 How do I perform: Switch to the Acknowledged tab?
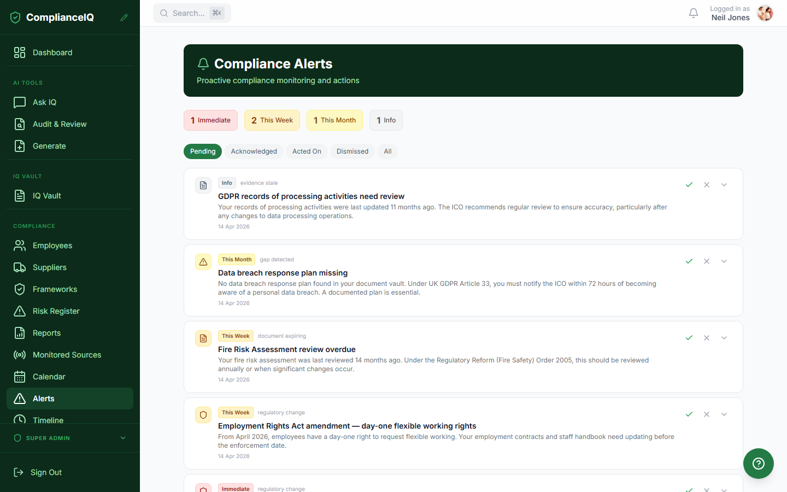coord(254,151)
